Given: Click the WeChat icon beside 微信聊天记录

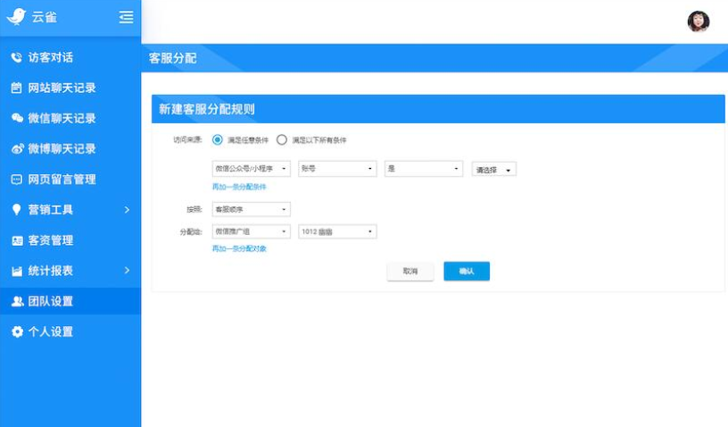Looking at the screenshot, I should (17, 118).
